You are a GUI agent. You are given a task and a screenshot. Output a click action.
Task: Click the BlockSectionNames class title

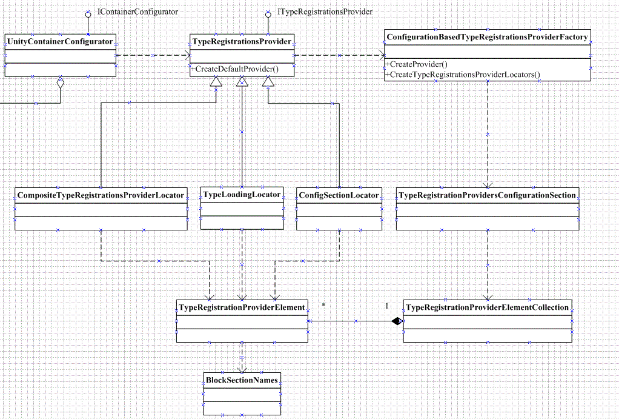coord(242,380)
